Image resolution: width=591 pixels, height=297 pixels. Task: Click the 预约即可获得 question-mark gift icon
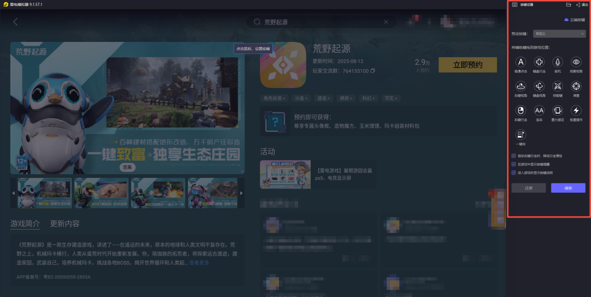(x=275, y=122)
